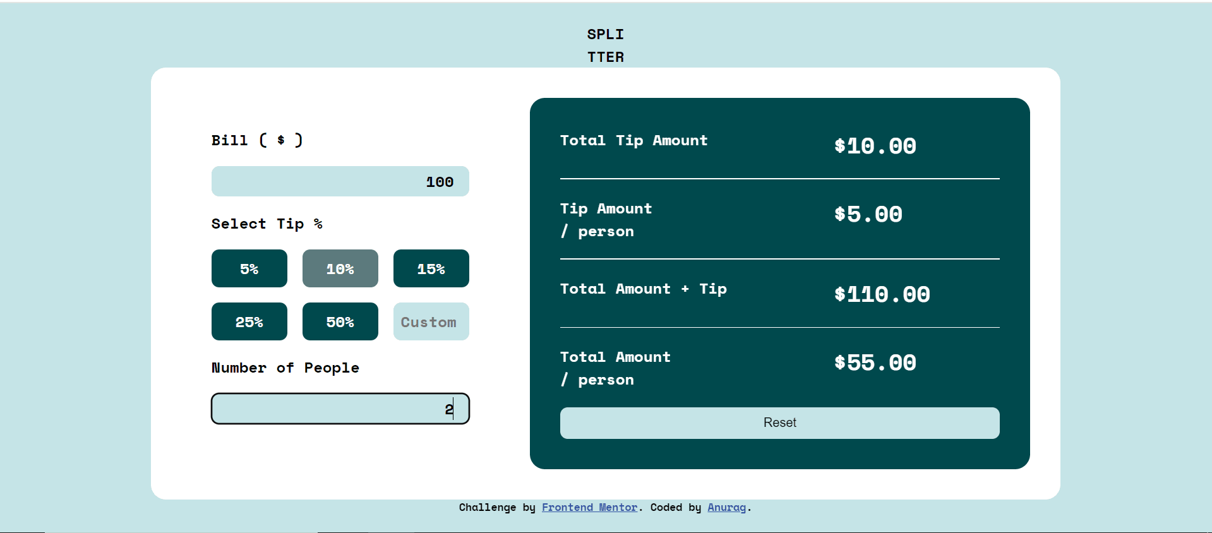Image resolution: width=1212 pixels, height=533 pixels.
Task: Open the Custom tip input
Action: [431, 321]
